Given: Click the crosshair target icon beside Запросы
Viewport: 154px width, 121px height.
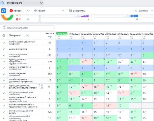Looking at the screenshot, I should [4, 36].
